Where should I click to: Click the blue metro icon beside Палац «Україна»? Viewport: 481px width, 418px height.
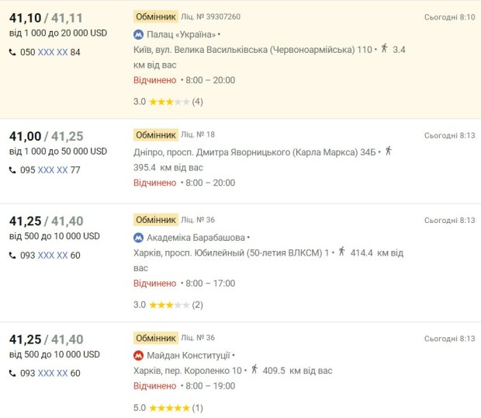[139, 35]
